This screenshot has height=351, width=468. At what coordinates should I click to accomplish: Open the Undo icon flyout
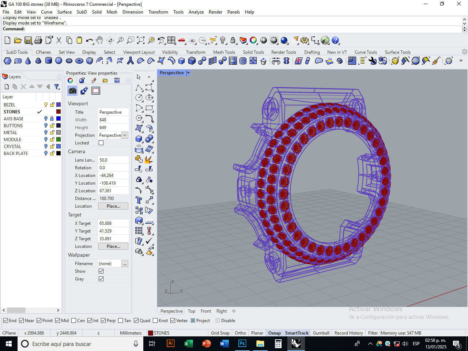click(93, 44)
